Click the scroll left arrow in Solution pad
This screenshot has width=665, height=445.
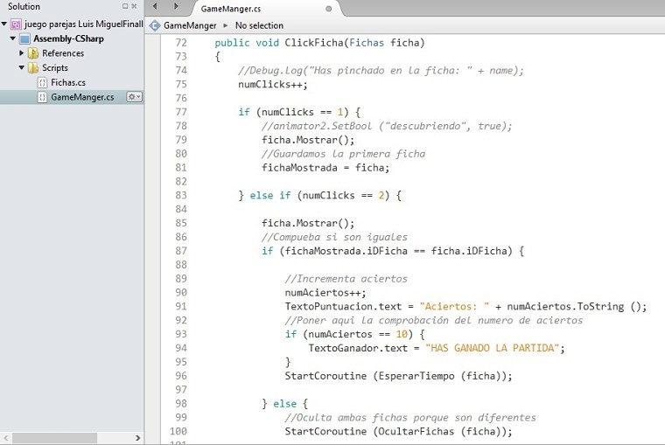pyautogui.click(x=5, y=438)
